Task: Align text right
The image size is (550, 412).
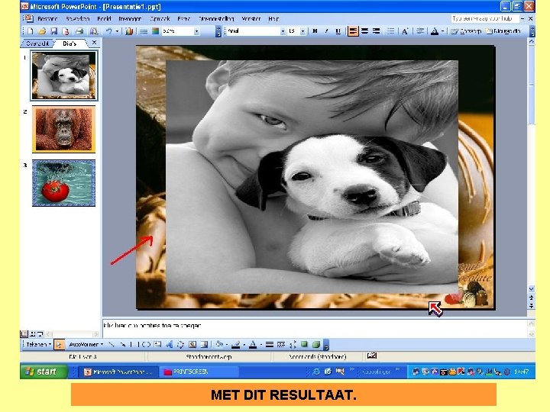Action: 377,31
